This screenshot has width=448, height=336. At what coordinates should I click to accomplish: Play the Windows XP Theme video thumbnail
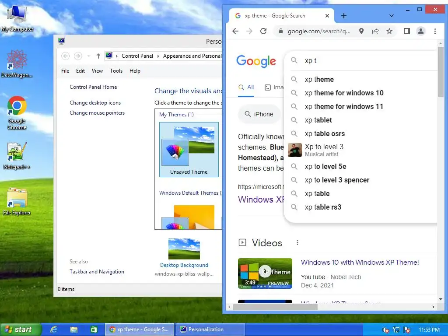[265, 273]
